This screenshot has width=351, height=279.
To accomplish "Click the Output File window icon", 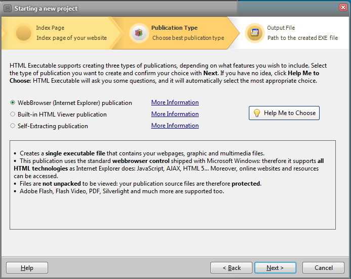I will (x=254, y=33).
